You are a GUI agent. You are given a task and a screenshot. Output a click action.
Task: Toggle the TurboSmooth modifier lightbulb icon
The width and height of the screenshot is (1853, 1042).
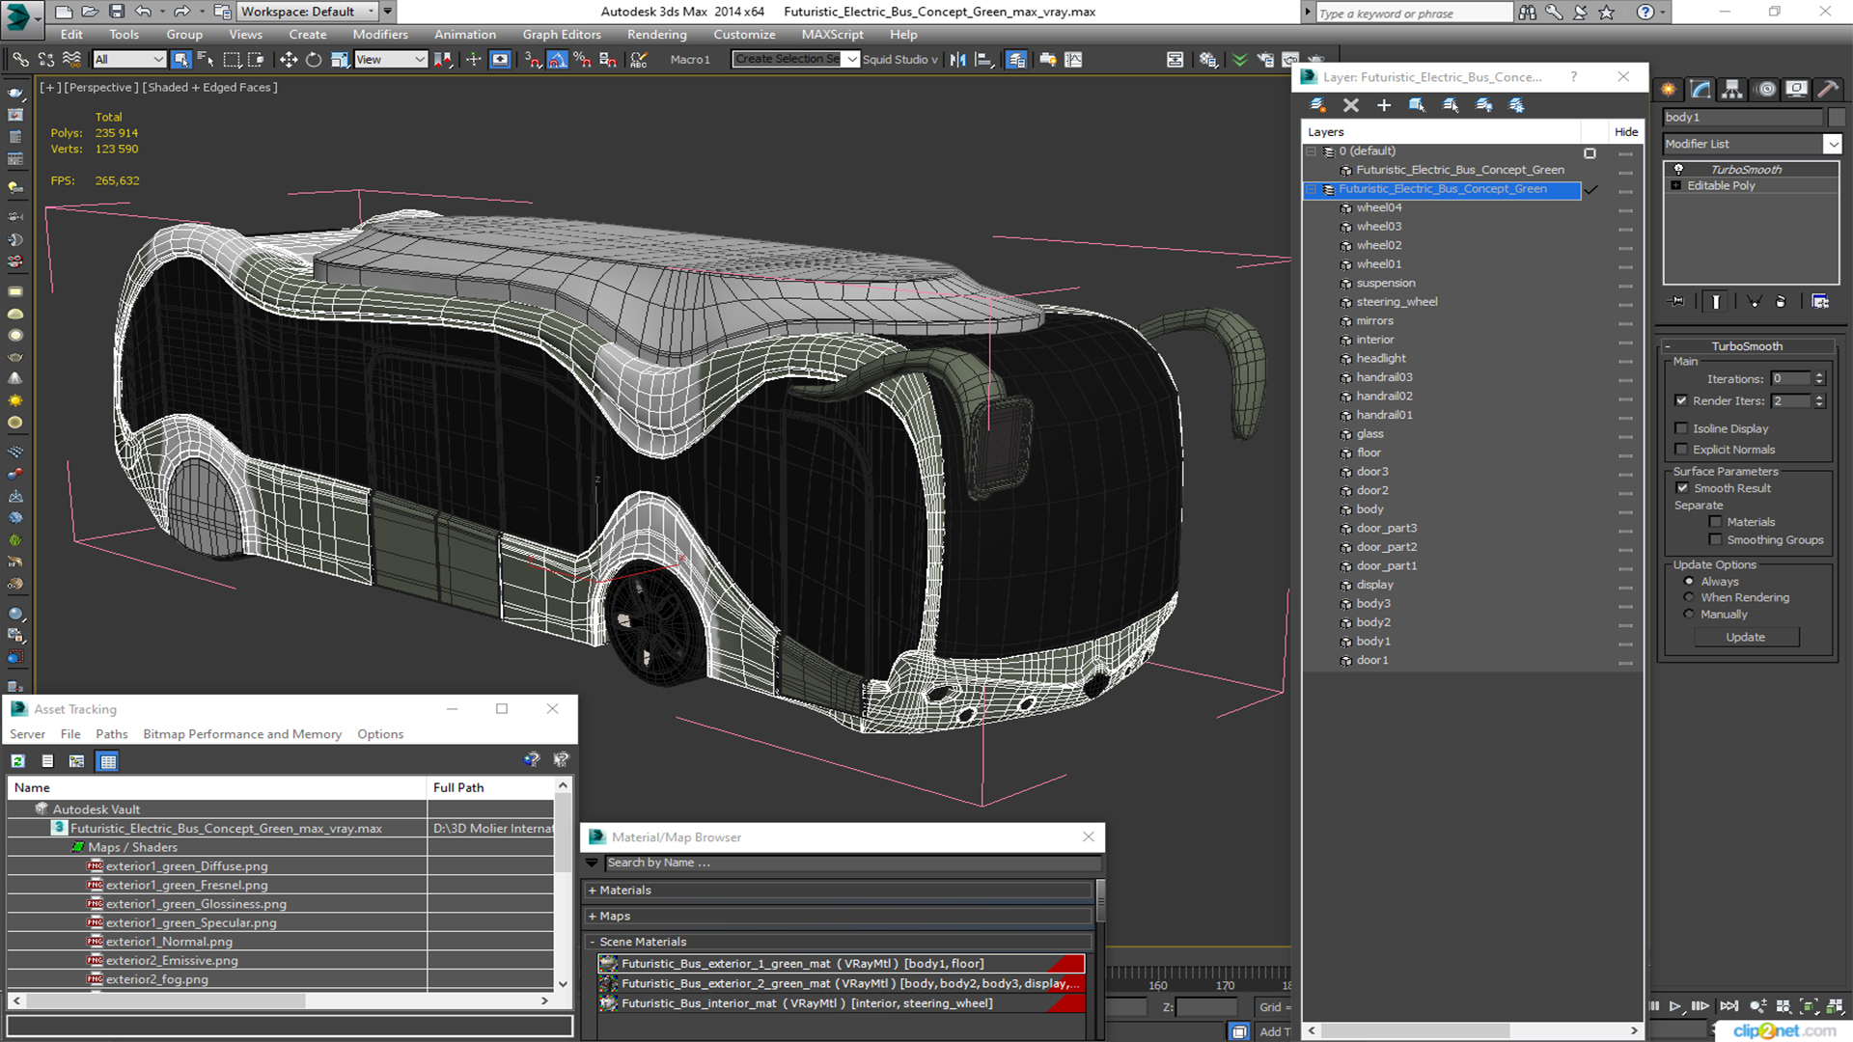click(1678, 169)
